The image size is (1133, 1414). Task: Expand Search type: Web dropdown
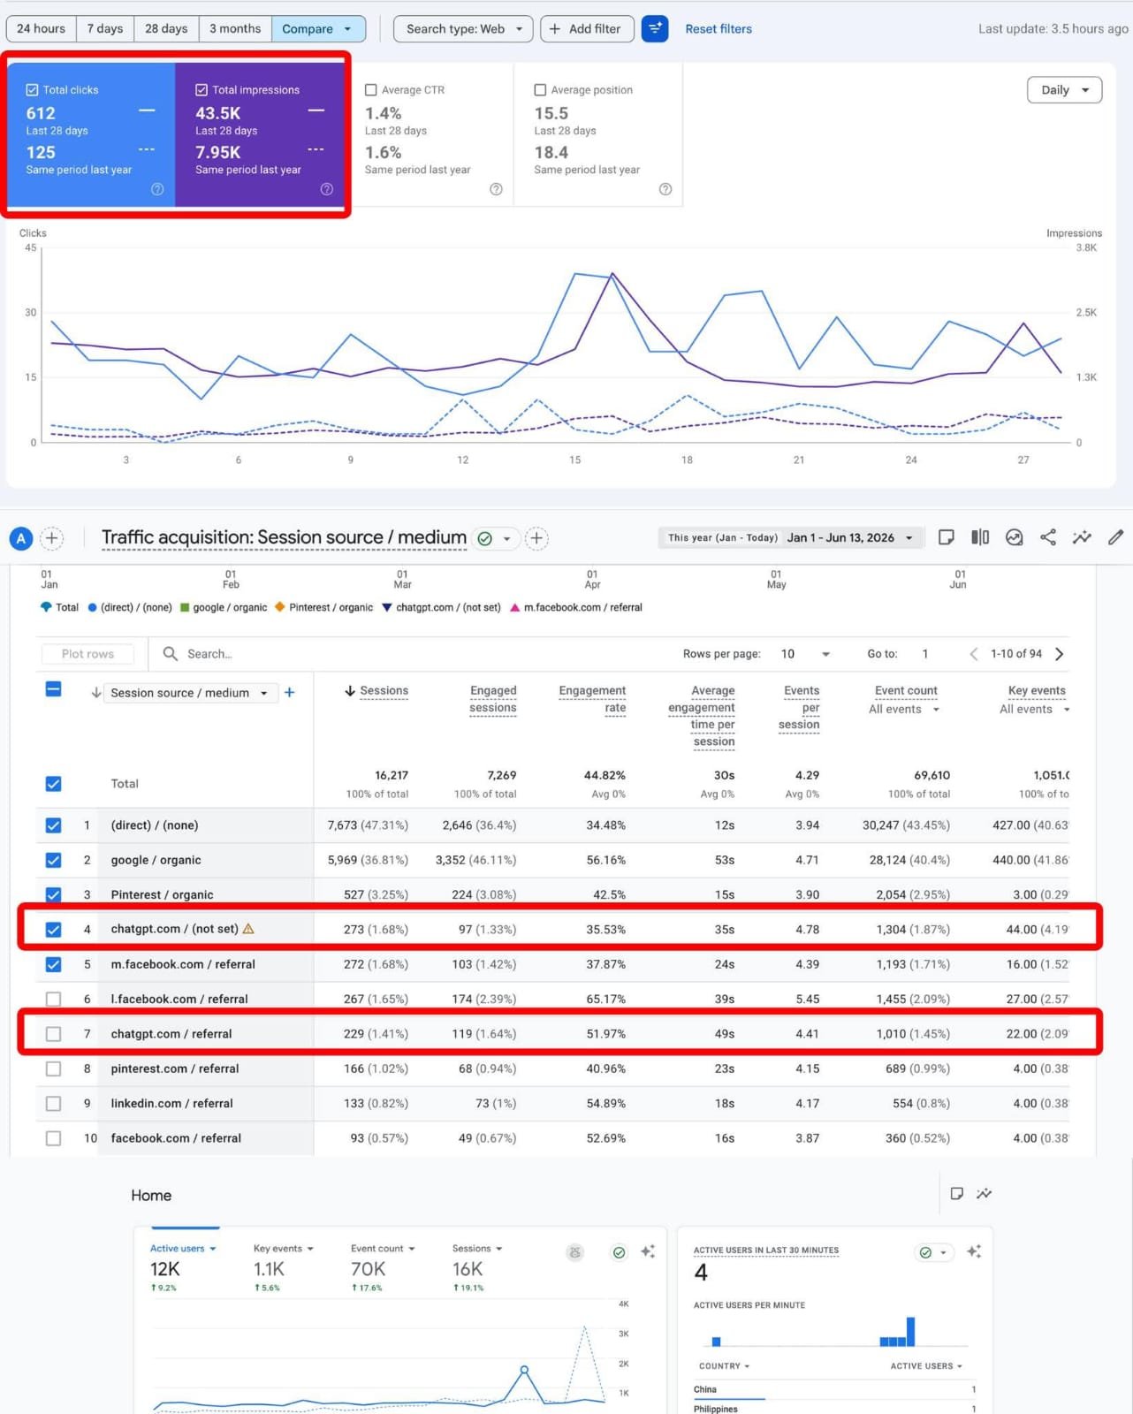(x=463, y=29)
